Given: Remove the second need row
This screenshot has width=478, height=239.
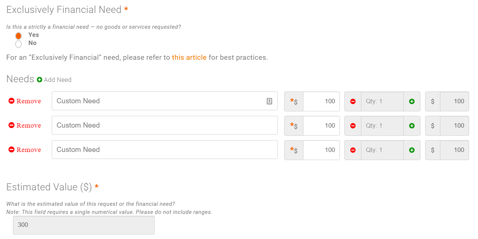Looking at the screenshot, I should click(25, 125).
